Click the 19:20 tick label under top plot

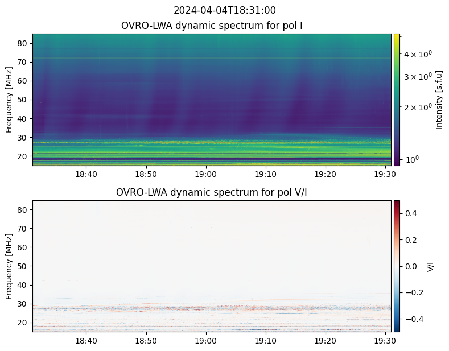[326, 174]
